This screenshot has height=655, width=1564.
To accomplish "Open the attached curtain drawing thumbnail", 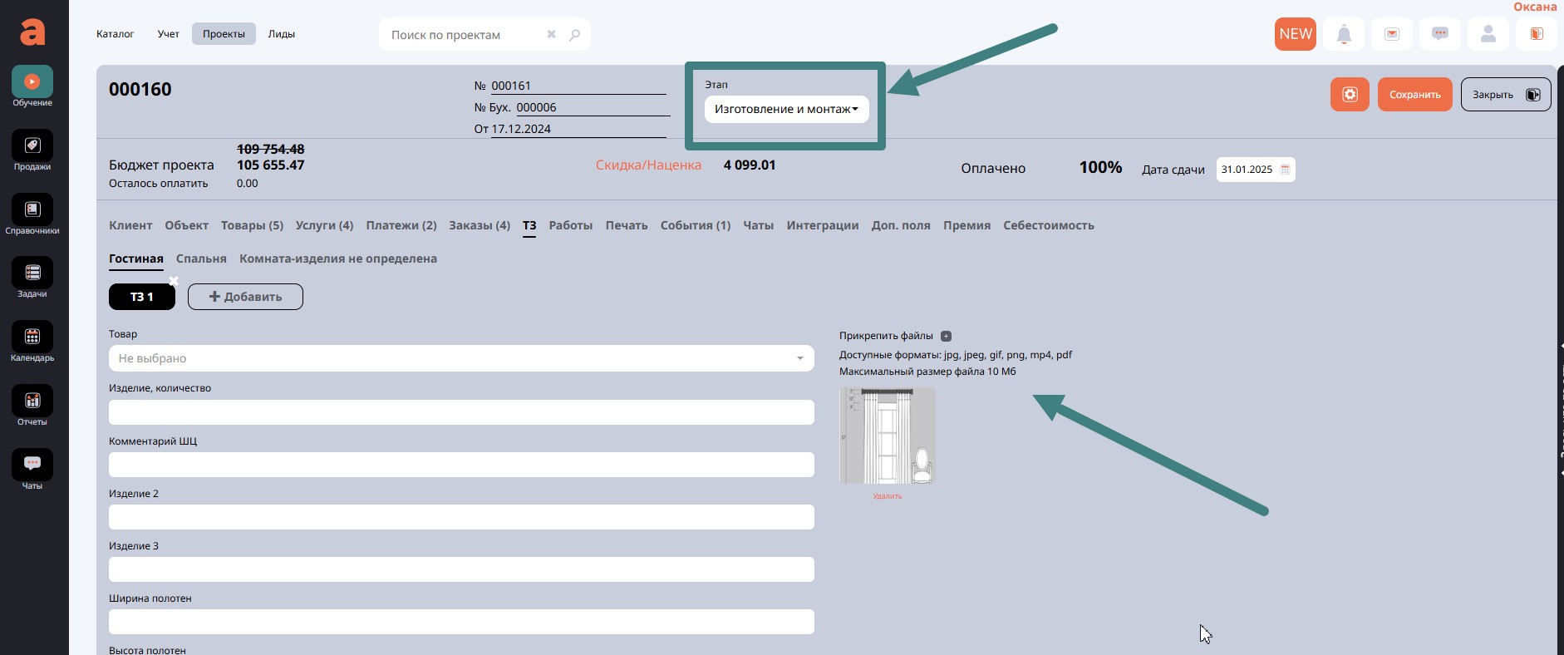I will coord(887,436).
